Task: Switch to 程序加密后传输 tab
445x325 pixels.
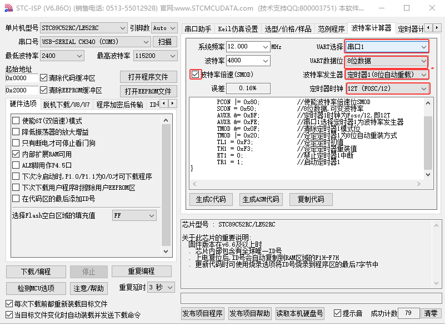Action: (119, 105)
